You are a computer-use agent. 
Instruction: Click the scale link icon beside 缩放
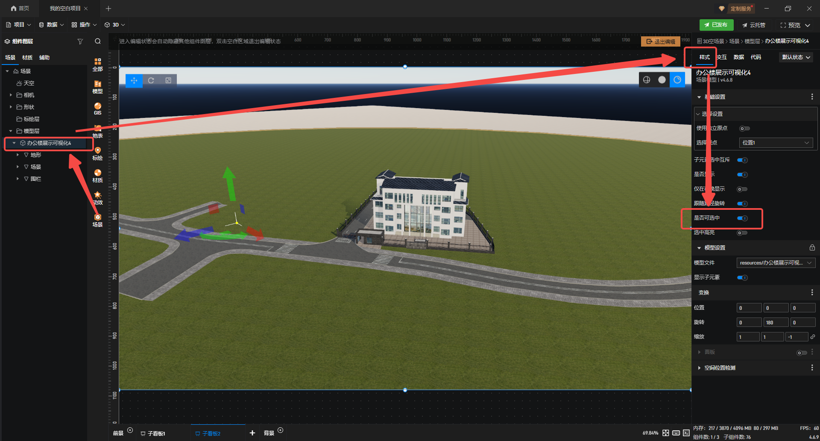pyautogui.click(x=812, y=337)
